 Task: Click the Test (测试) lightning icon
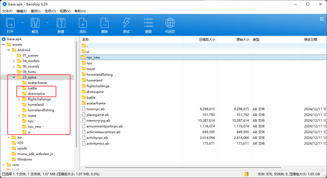[x=126, y=23]
